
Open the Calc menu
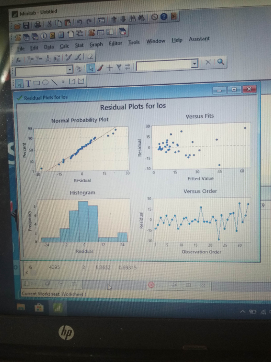[x=64, y=46]
